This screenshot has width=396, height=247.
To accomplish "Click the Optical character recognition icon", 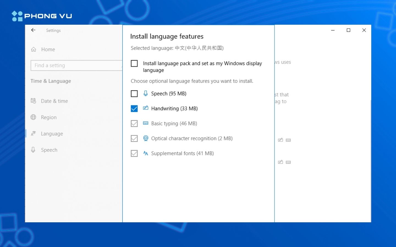I will [x=145, y=138].
